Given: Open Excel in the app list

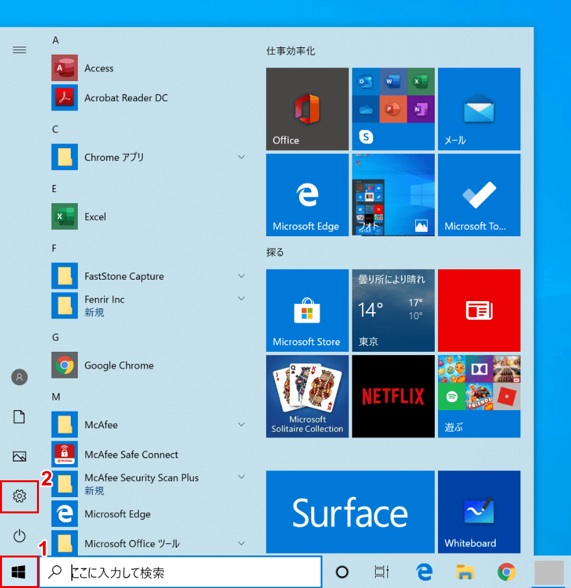Looking at the screenshot, I should tap(149, 216).
